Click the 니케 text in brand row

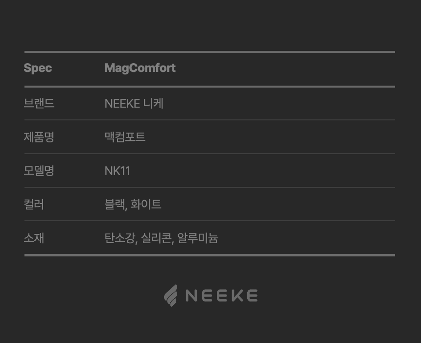[x=154, y=103]
